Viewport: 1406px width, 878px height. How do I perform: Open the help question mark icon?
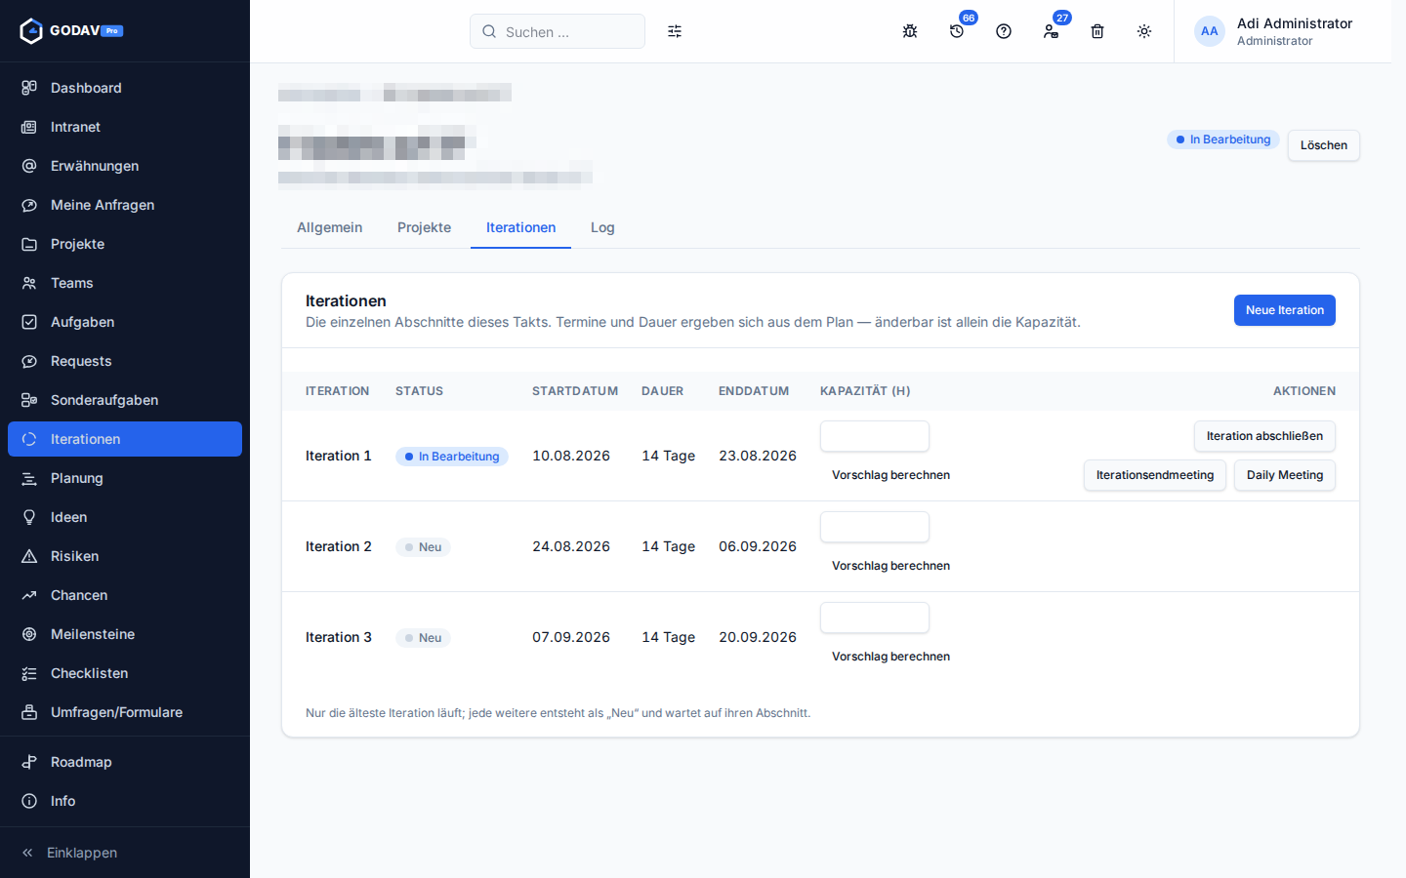pyautogui.click(x=1004, y=31)
